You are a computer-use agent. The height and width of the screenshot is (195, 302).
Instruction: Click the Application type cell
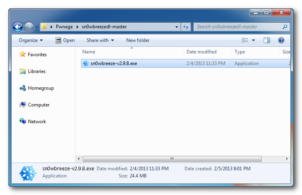[246, 63]
